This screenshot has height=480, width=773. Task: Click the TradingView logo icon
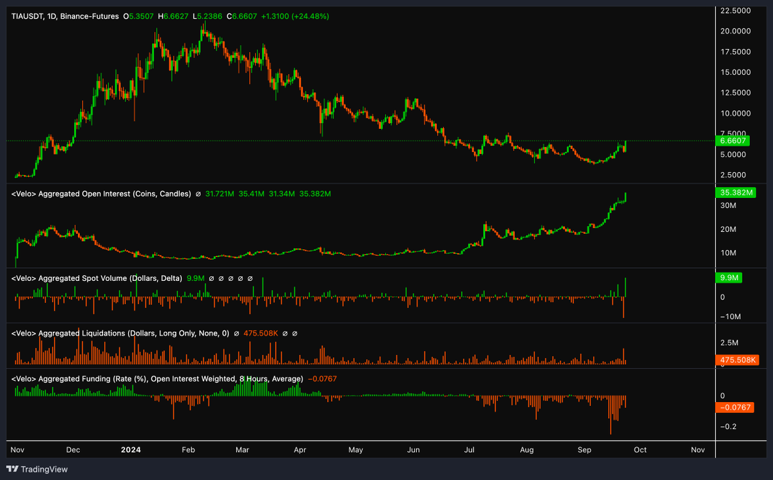[12, 469]
